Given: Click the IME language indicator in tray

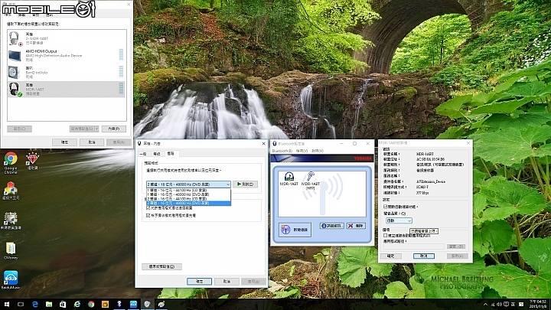Looking at the screenshot, I should pyautogui.click(x=513, y=304).
